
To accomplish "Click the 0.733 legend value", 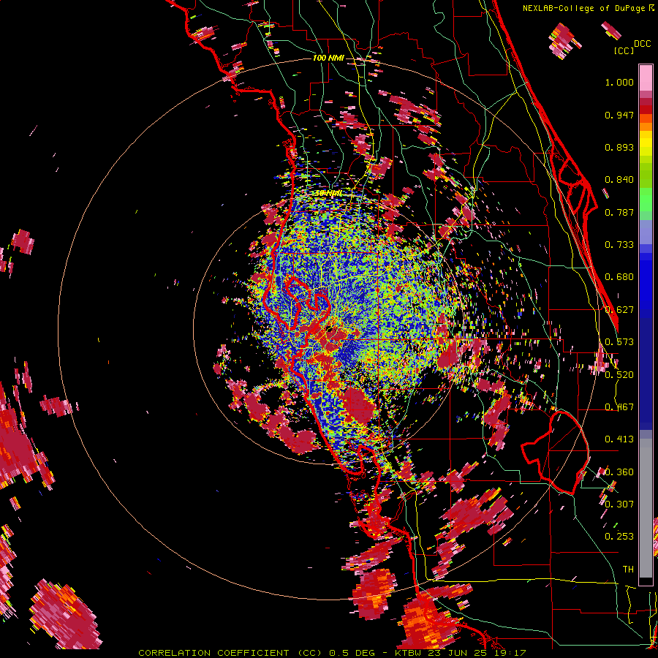I will [619, 245].
